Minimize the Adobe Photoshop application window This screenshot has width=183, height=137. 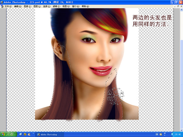[x=172, y=2]
